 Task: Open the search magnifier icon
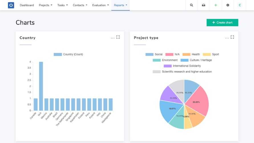191,5
